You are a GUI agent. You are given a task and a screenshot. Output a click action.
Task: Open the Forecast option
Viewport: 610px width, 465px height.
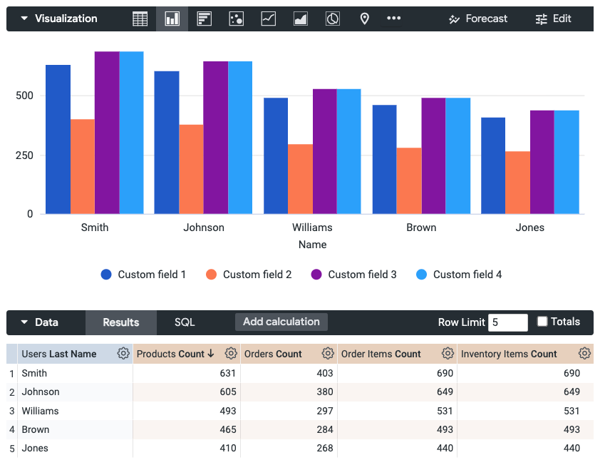[x=478, y=19]
